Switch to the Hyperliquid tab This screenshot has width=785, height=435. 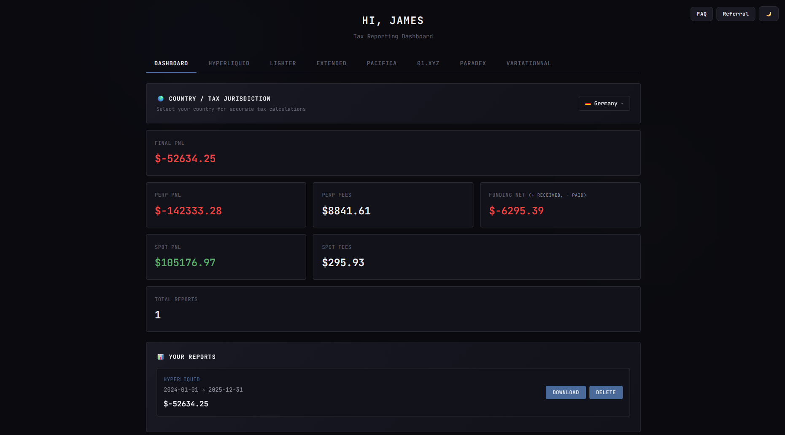pyautogui.click(x=229, y=64)
